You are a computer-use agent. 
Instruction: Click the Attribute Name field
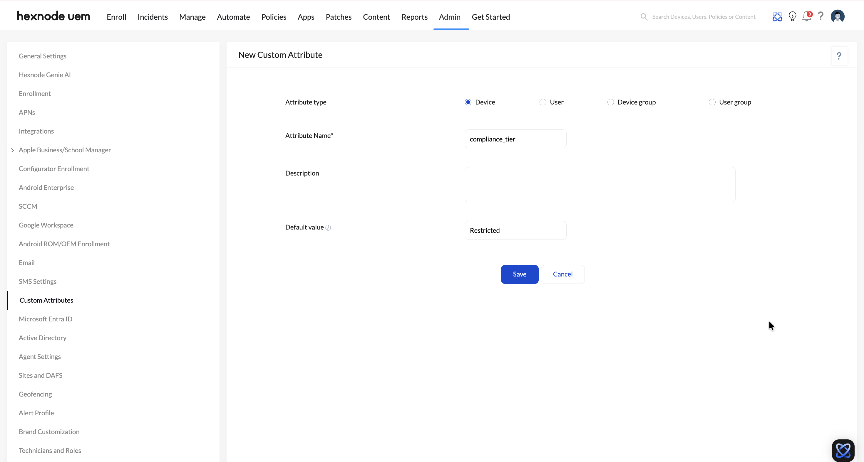click(x=515, y=139)
